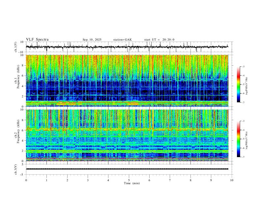This screenshot has width=261, height=202.
Task: Click the 'VLF Spectra' title text
Action: (37, 40)
